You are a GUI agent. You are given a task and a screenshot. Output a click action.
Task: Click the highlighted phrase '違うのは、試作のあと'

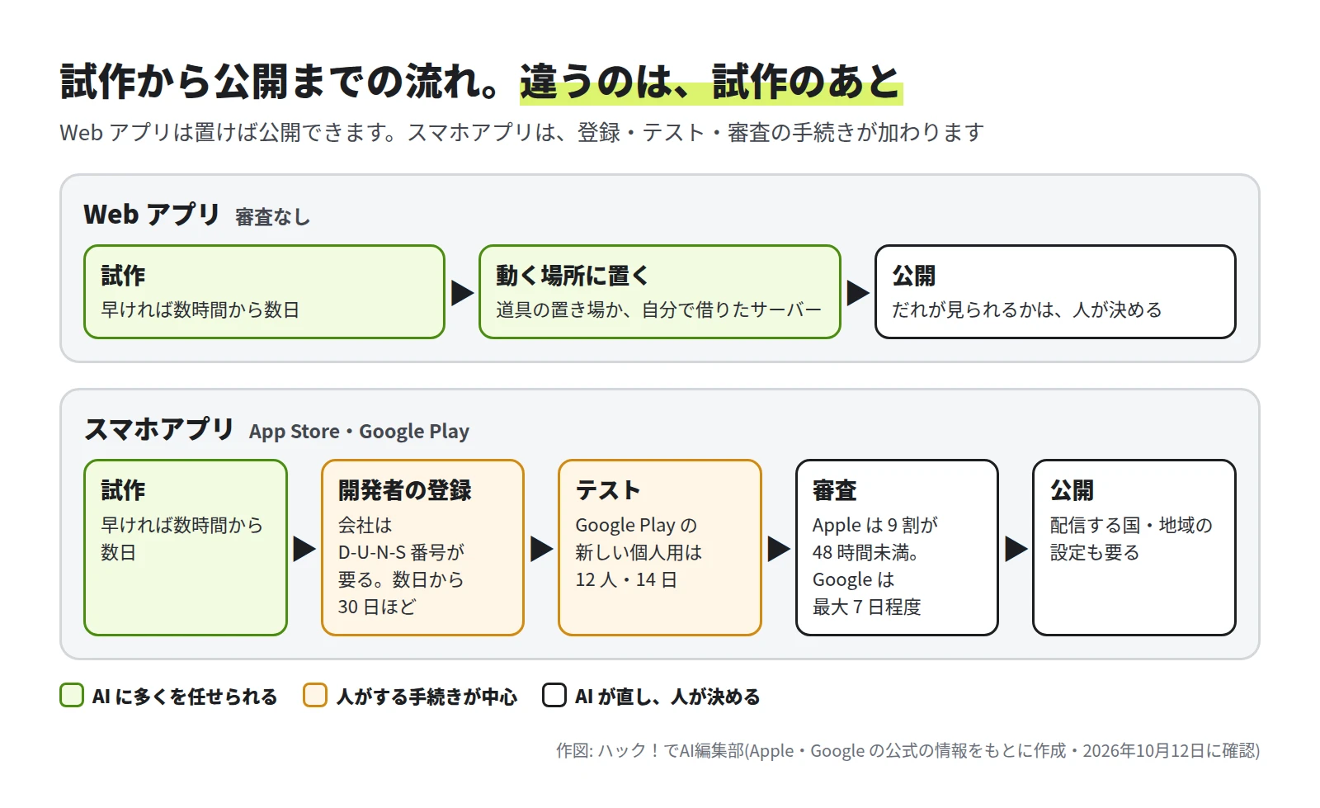click(x=710, y=82)
